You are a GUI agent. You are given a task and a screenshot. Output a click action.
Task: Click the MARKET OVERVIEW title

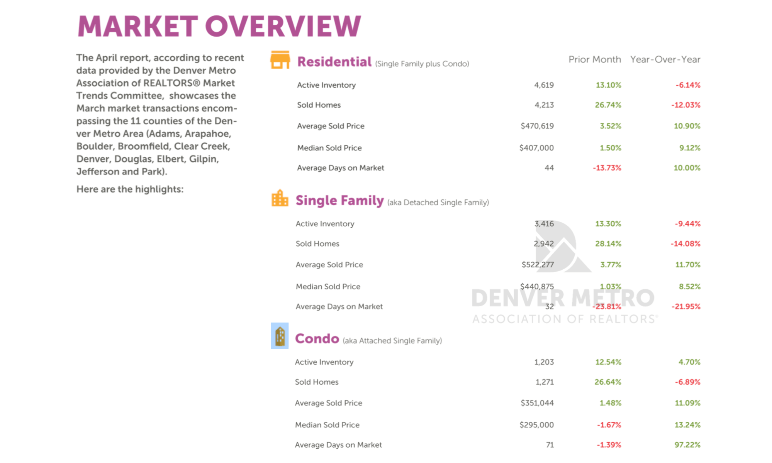coord(219,26)
